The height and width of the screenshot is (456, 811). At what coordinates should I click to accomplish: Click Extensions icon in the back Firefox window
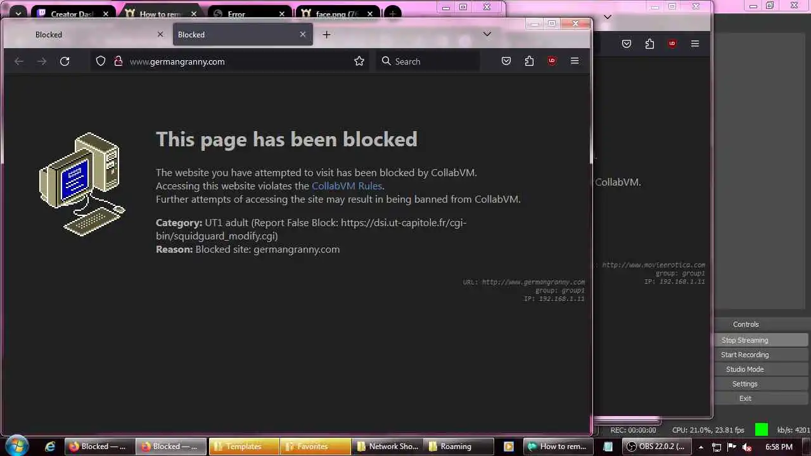click(649, 44)
